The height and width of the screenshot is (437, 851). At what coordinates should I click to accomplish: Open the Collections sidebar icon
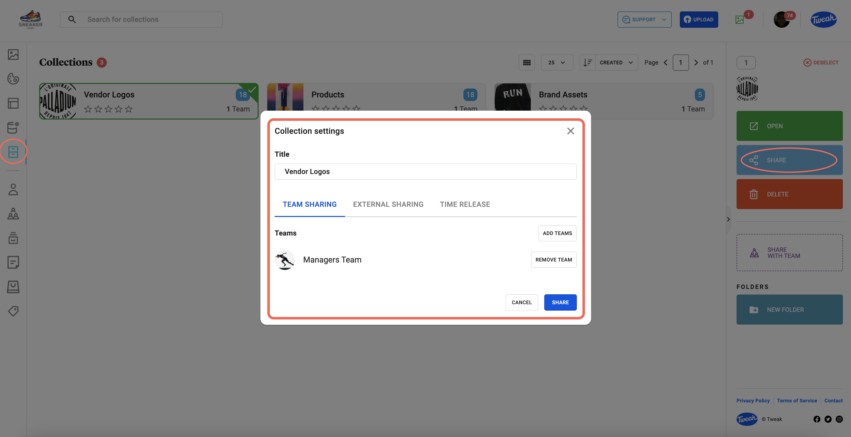[x=13, y=152]
